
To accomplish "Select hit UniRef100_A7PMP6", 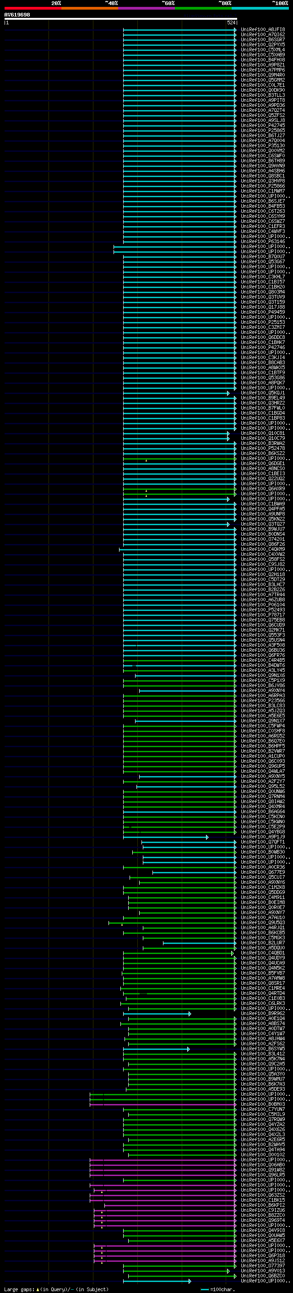I will coord(263,70).
